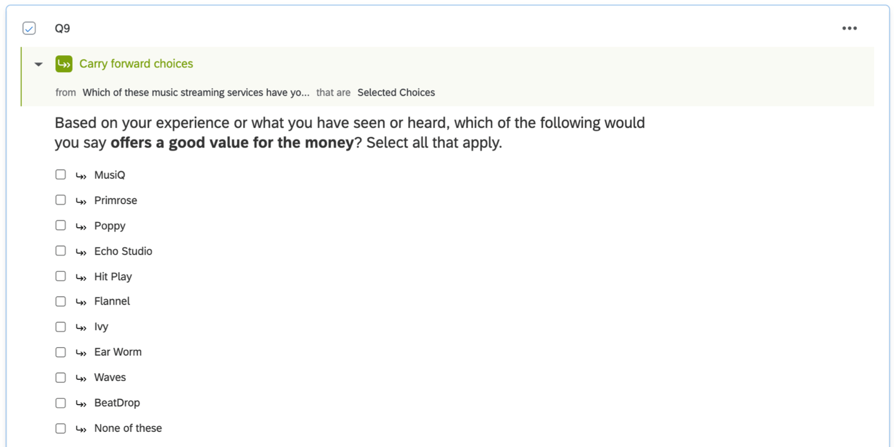The height and width of the screenshot is (447, 894).
Task: Change the Selected Choices criteria
Action: point(396,92)
